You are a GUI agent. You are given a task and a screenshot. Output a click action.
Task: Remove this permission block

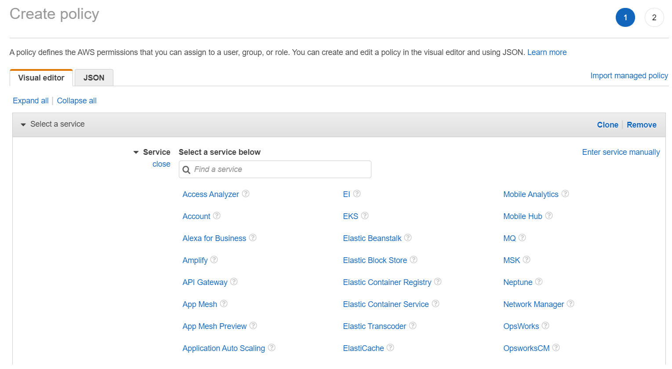[641, 125]
